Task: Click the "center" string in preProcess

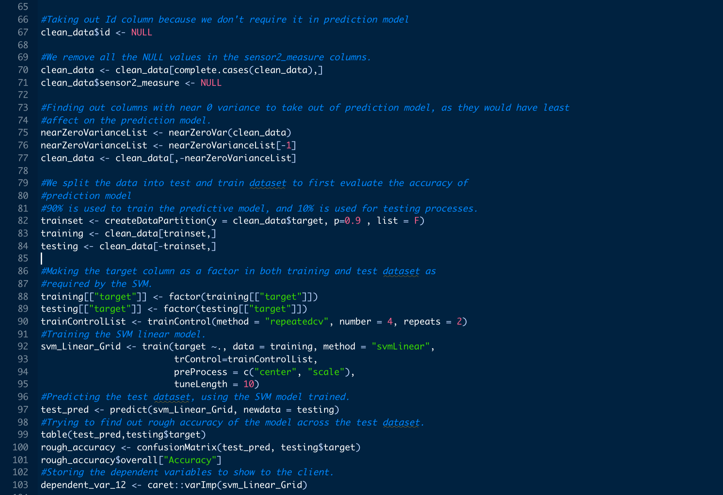Action: [x=275, y=372]
